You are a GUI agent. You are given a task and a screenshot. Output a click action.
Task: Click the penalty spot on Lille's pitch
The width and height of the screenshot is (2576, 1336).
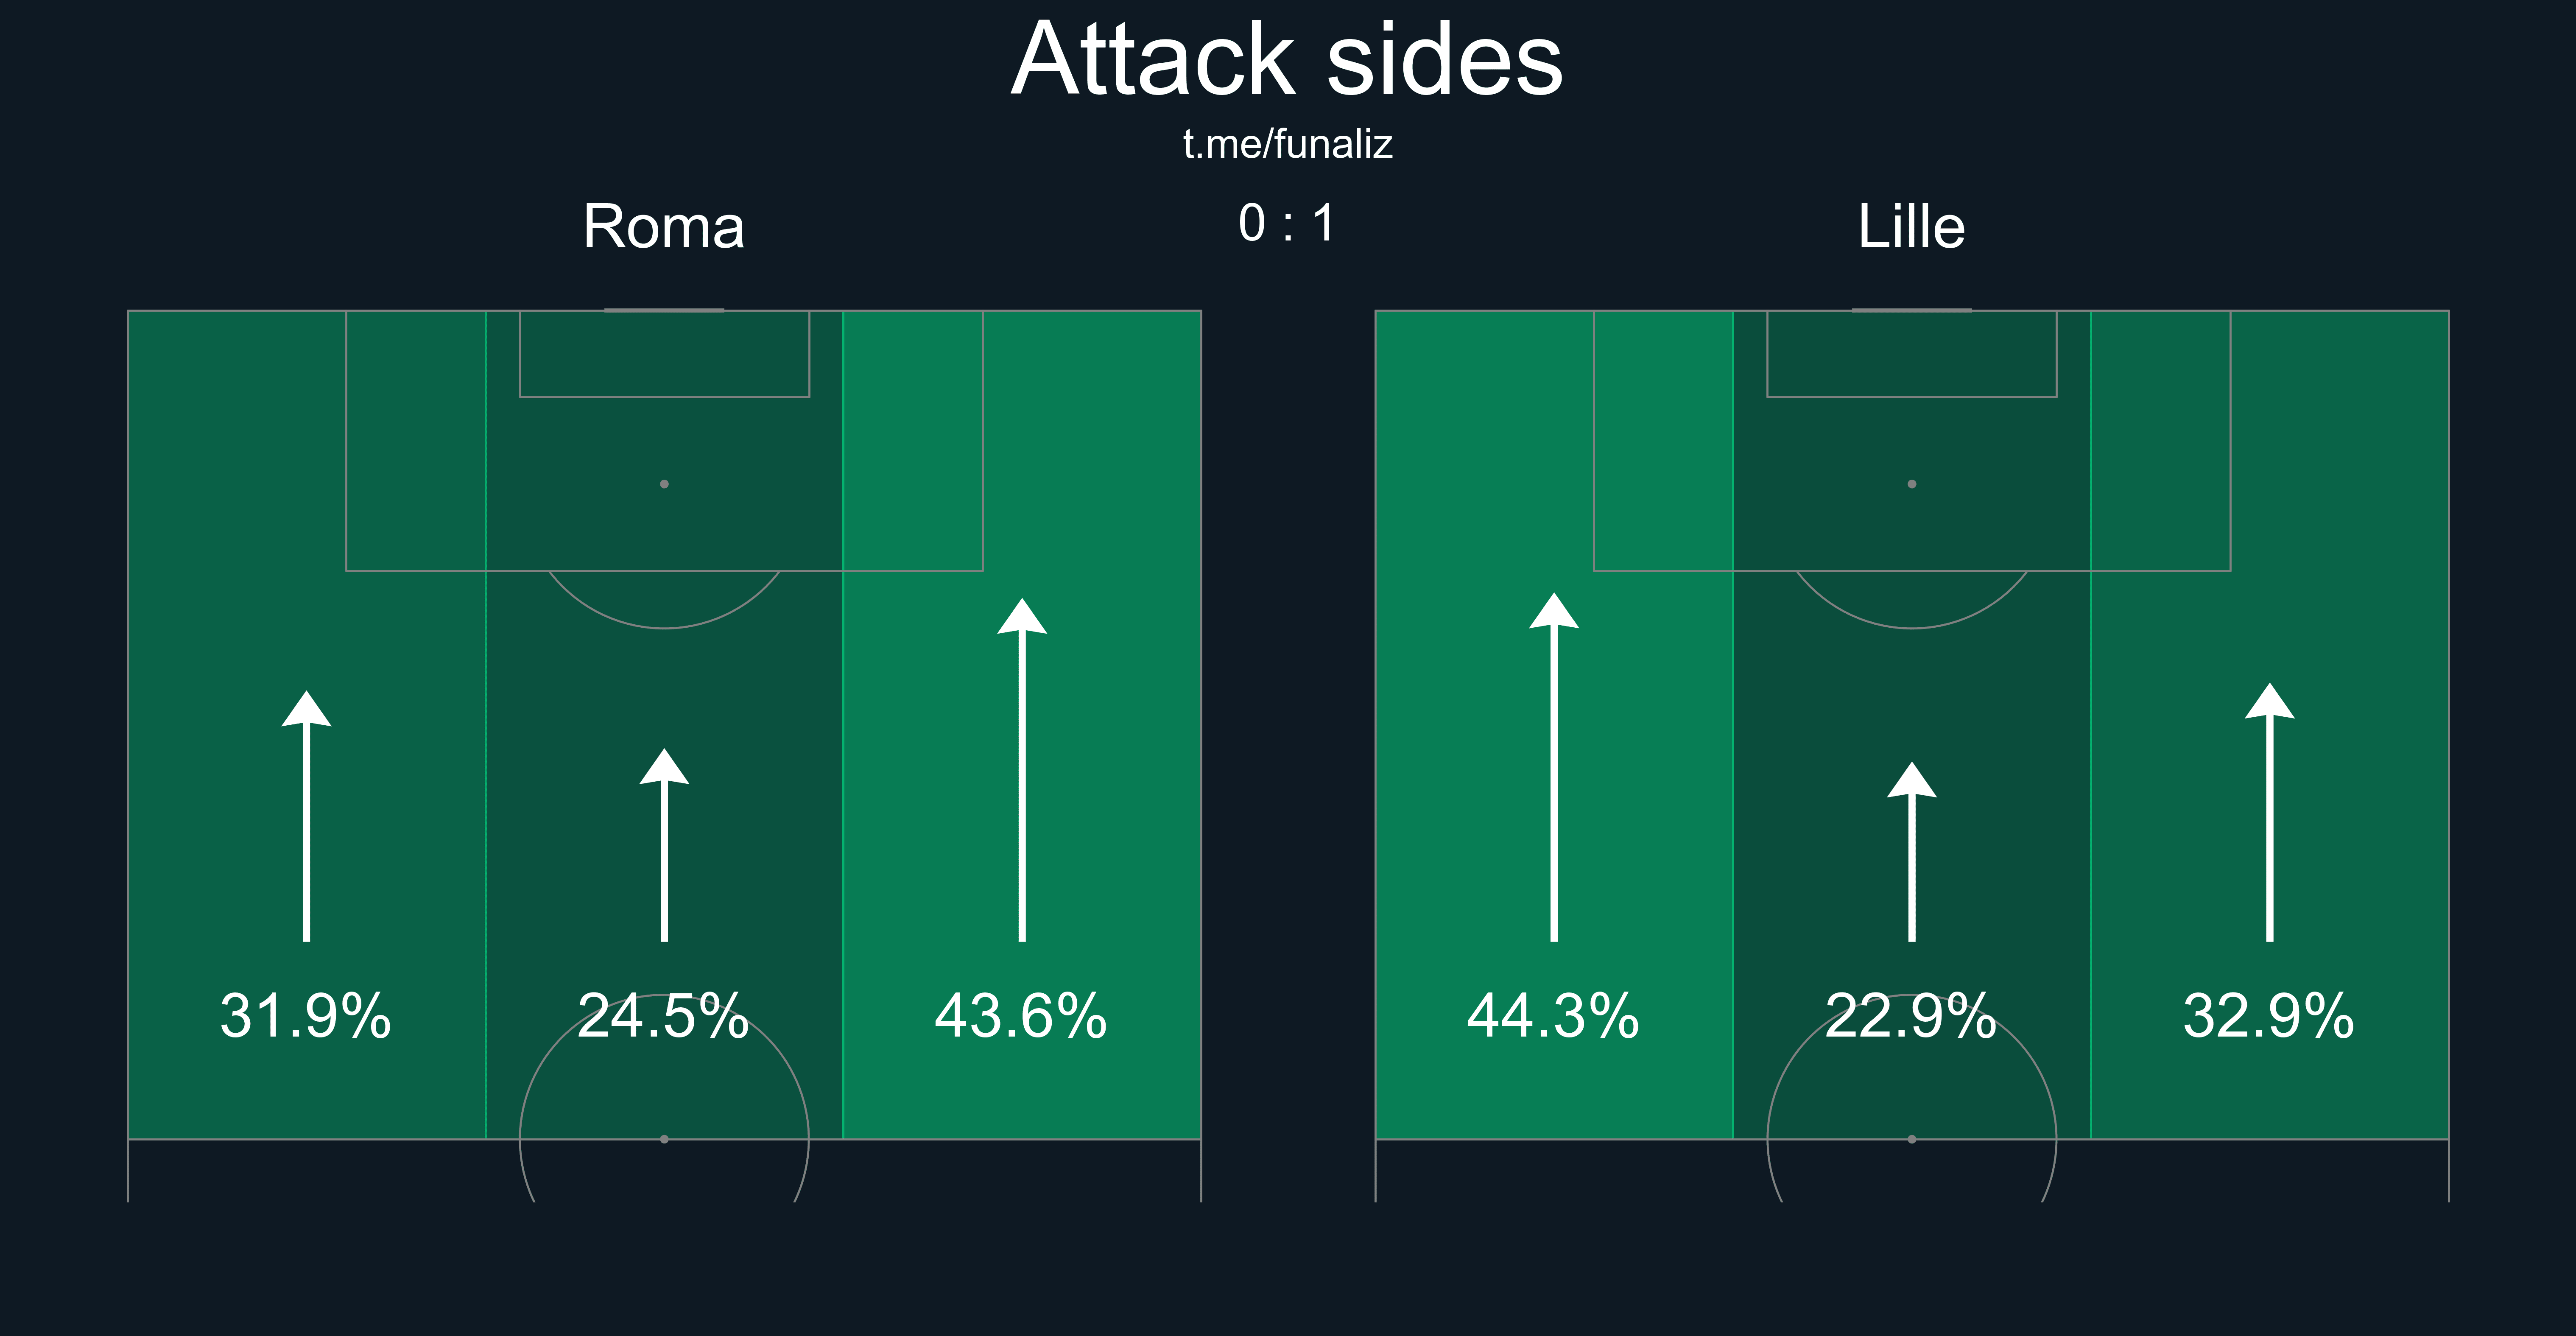click(1912, 484)
